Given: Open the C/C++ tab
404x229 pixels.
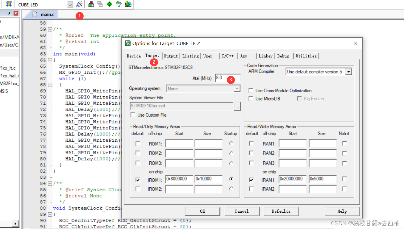Looking at the screenshot, I should 227,56.
